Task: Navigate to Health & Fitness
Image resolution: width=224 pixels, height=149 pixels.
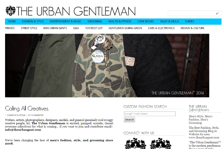Action: (119, 21)
